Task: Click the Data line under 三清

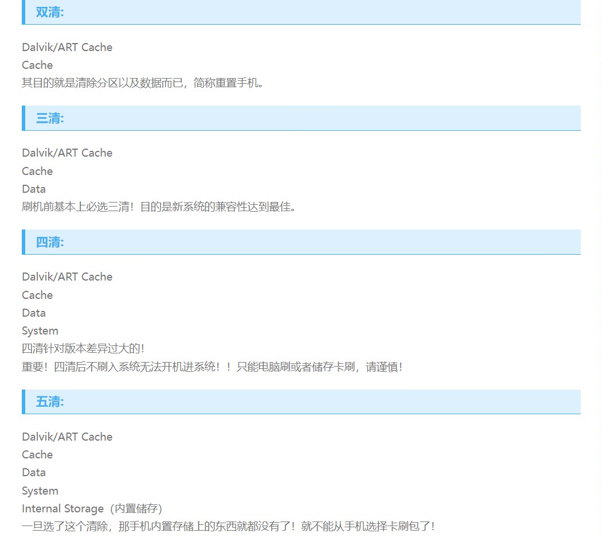Action: coord(34,189)
